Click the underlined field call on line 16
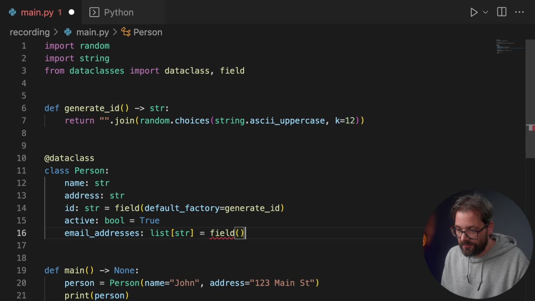This screenshot has width=535, height=301. coord(222,233)
